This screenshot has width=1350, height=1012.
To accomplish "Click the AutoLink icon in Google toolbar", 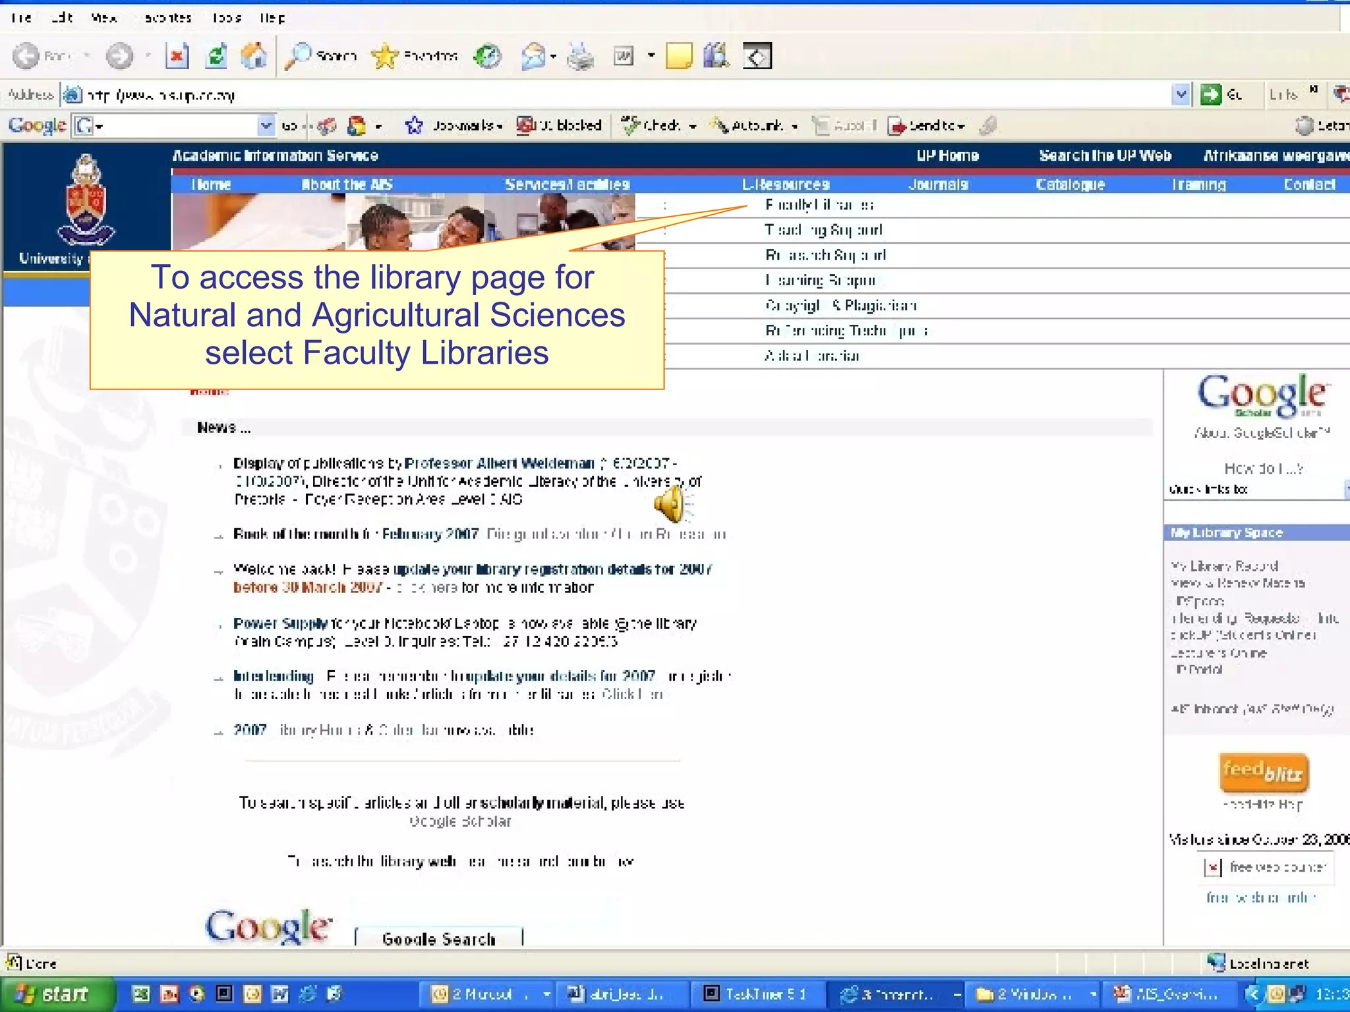I will [x=719, y=125].
